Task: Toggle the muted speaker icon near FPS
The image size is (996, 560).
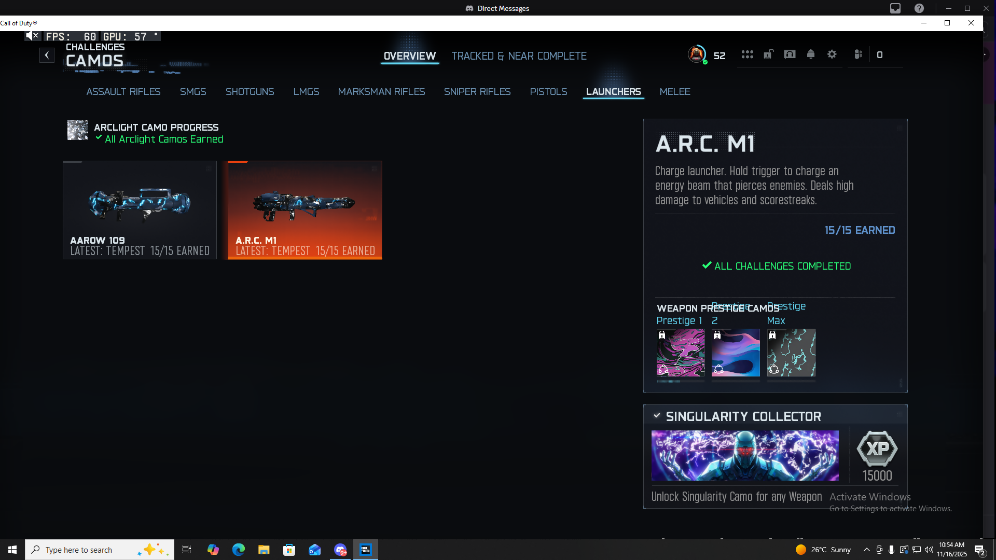Action: tap(32, 36)
